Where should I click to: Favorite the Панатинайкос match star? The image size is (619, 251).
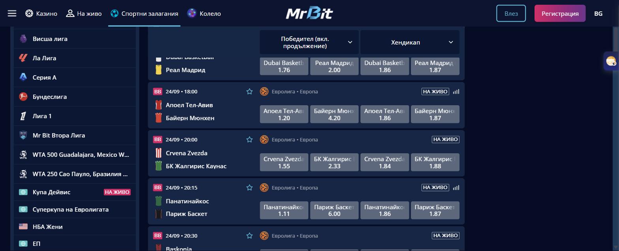pyautogui.click(x=249, y=188)
